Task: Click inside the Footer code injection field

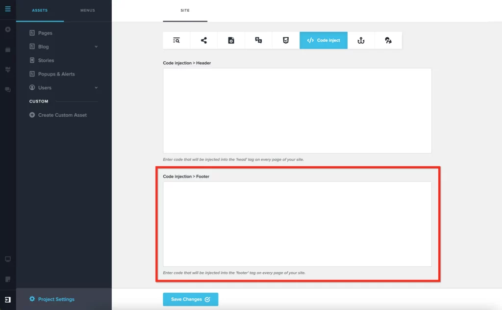Action: tap(297, 224)
